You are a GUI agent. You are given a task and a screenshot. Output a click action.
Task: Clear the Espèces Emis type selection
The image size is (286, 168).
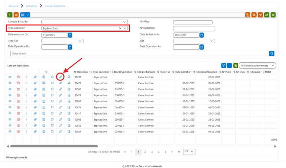(120, 28)
